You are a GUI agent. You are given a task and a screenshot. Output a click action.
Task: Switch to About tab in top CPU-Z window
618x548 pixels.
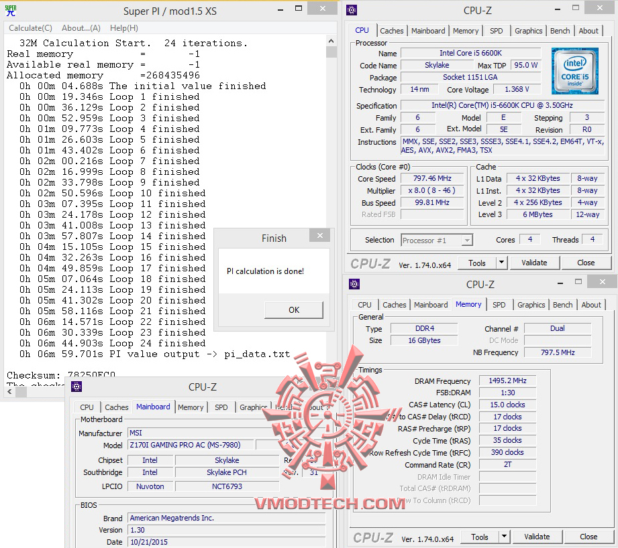tap(588, 31)
